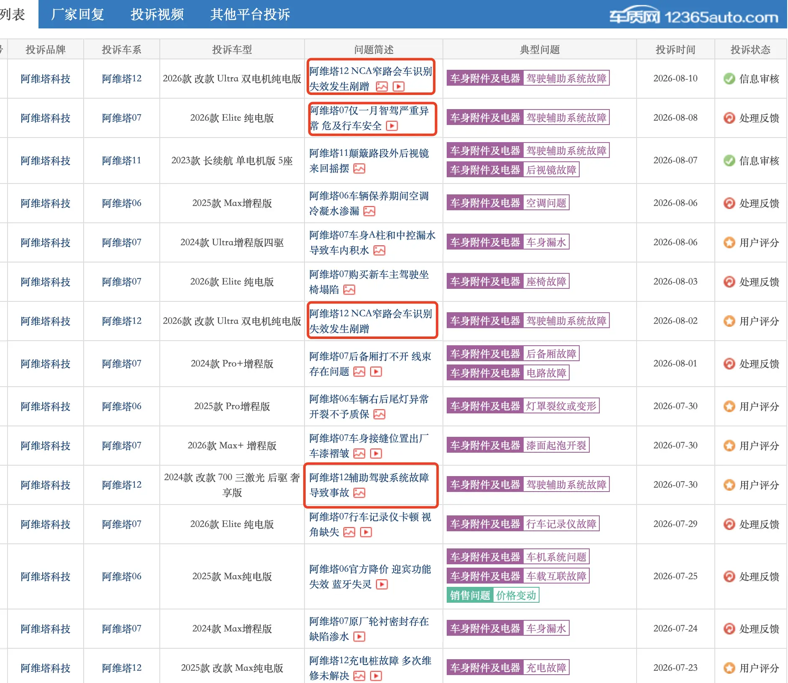Play video icon for 阿维塔07车漆褶皱 complaint
Viewport: 788px width, 683px height.
[x=376, y=454]
